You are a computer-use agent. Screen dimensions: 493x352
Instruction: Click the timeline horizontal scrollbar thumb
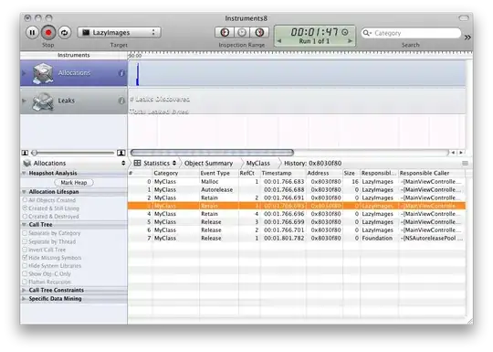pos(212,153)
